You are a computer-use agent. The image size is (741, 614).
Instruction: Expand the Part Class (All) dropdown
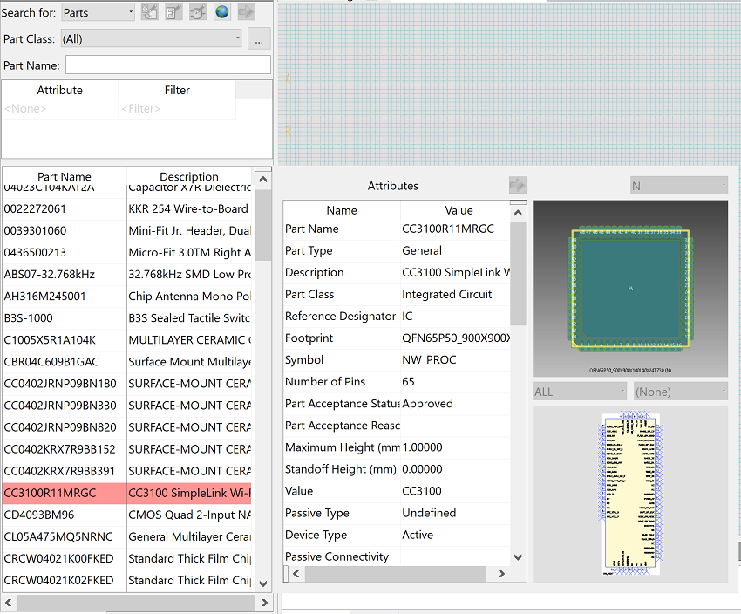click(x=151, y=38)
